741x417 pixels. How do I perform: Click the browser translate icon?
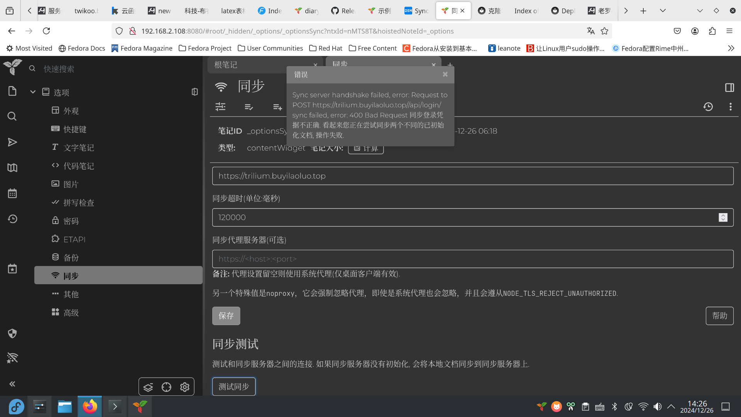(x=590, y=31)
